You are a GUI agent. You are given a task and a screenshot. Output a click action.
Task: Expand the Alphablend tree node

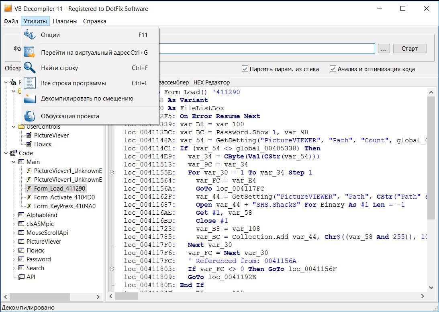(x=14, y=215)
